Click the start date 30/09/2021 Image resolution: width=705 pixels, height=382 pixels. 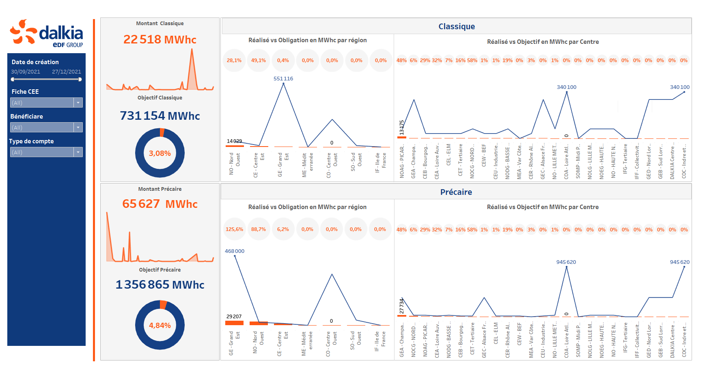click(26, 72)
